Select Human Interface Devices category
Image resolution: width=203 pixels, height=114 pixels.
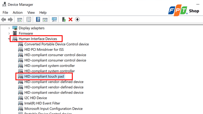click(x=38, y=39)
